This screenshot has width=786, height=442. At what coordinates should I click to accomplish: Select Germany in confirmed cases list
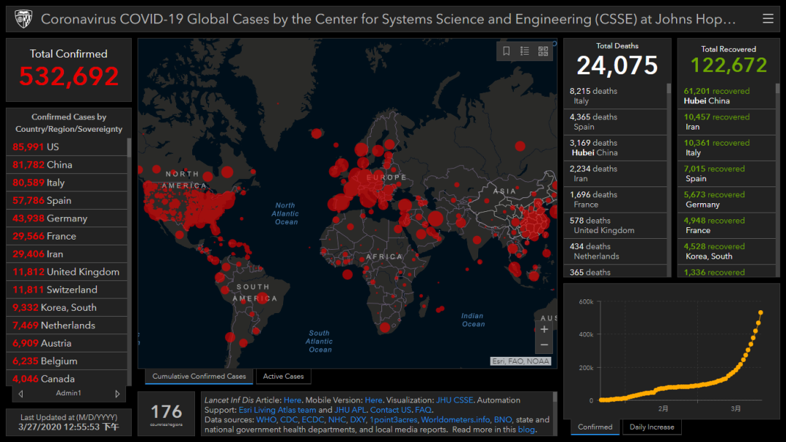pos(67,218)
